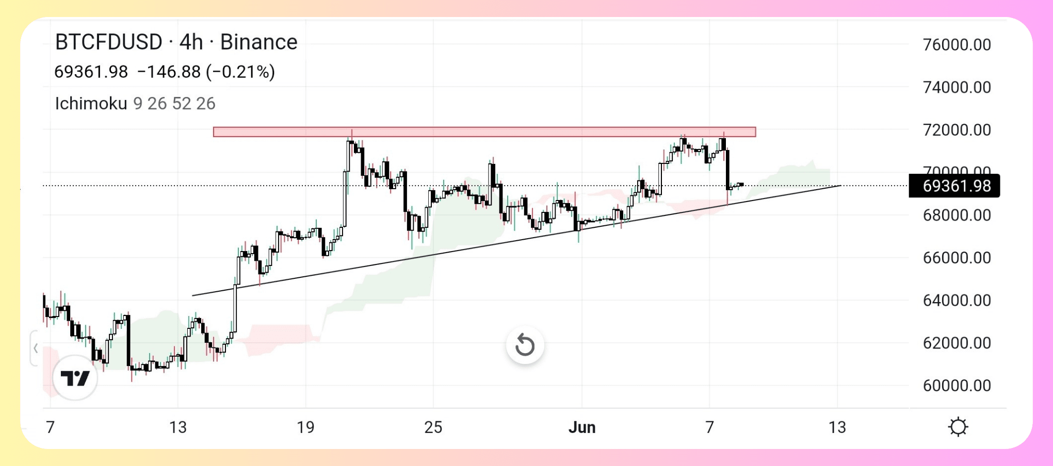This screenshot has width=1053, height=466.
Task: Toggle visibility of the Ichimoku overlay
Action: tap(91, 104)
